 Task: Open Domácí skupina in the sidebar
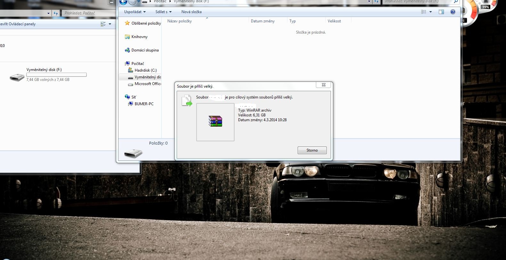coord(145,50)
